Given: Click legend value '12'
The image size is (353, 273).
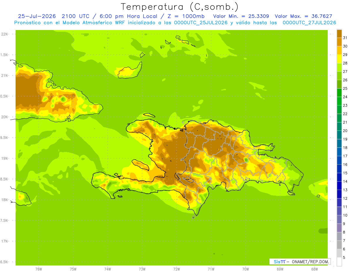Looking at the screenshot, I should tap(345, 198).
